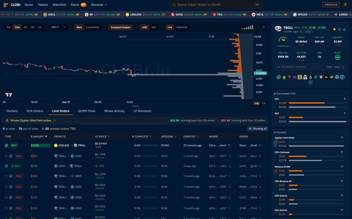Image resolution: width=352 pixels, height=219 pixels.
Task: Filter by CEX-Coinbase source
Action: click(x=342, y=152)
